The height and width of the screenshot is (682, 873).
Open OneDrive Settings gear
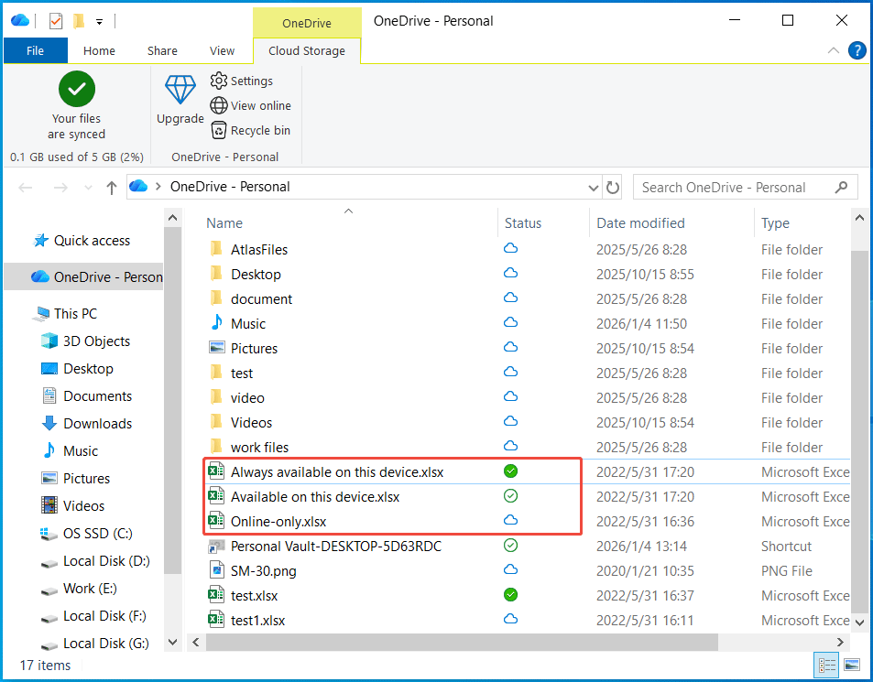(x=219, y=81)
